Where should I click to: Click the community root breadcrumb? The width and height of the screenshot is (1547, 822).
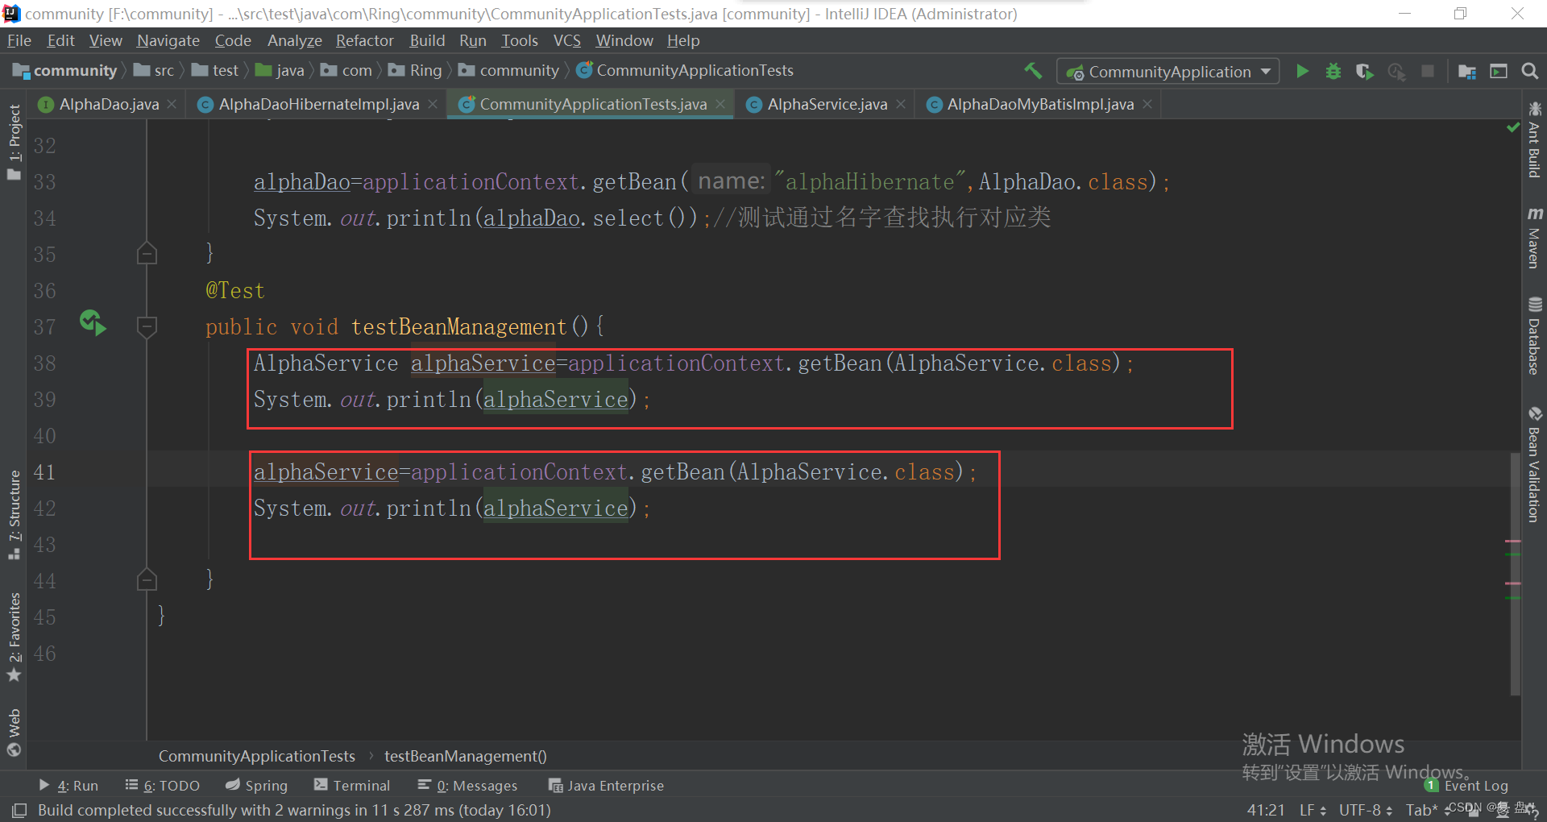pyautogui.click(x=66, y=71)
